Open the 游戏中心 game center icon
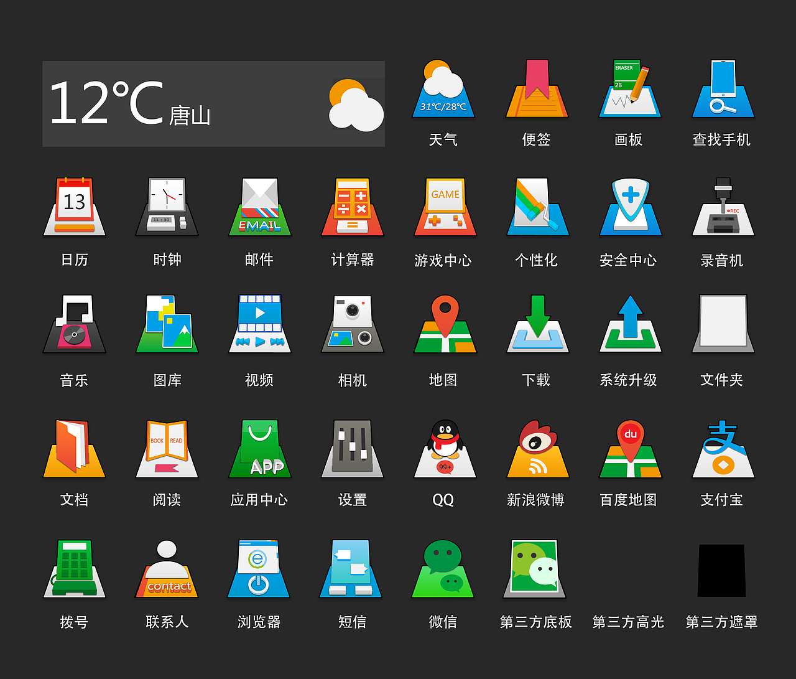Viewport: 796px width, 679px height. [x=445, y=207]
